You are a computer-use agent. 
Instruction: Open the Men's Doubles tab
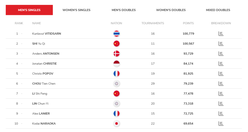click(123, 10)
